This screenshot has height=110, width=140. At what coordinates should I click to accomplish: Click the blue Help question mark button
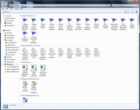click(137, 12)
